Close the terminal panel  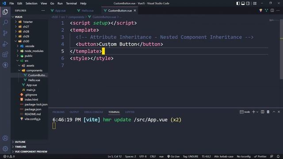pyautogui.click(x=279, y=112)
